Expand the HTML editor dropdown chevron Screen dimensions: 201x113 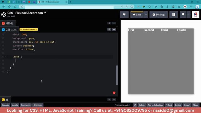click(x=114, y=23)
